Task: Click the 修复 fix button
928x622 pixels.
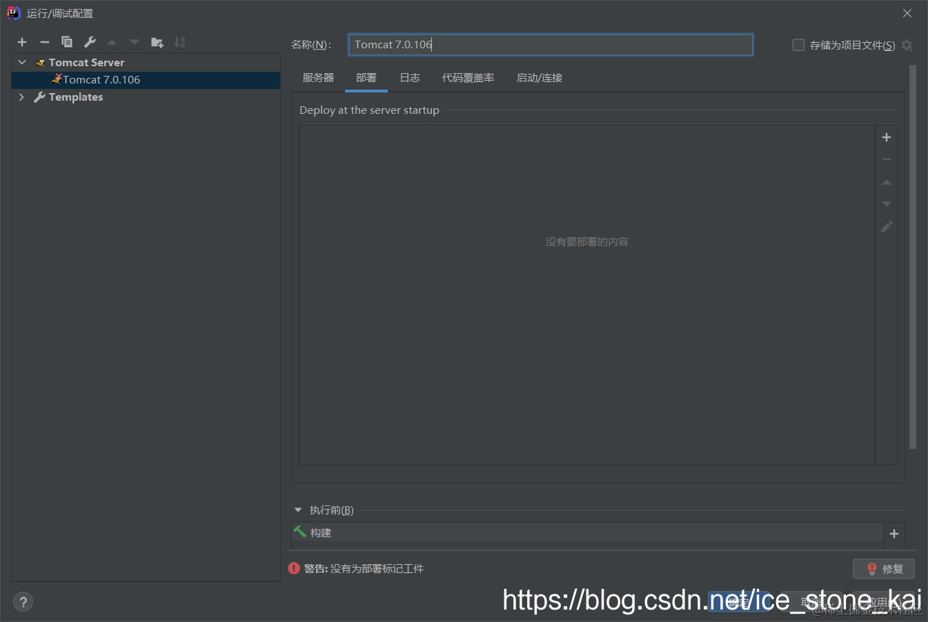Action: pyautogui.click(x=884, y=569)
